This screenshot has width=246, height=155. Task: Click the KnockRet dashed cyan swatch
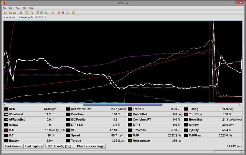pos(130,114)
